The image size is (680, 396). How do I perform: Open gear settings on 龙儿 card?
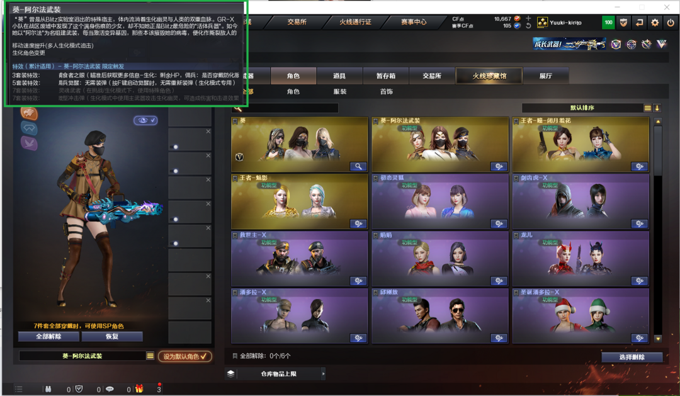639,281
